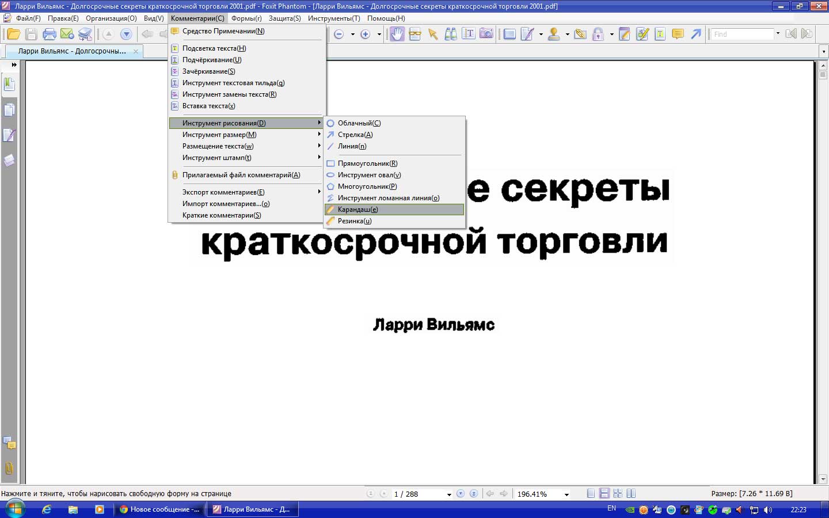Click the Print icon in toolbar
The width and height of the screenshot is (829, 518).
pos(50,34)
